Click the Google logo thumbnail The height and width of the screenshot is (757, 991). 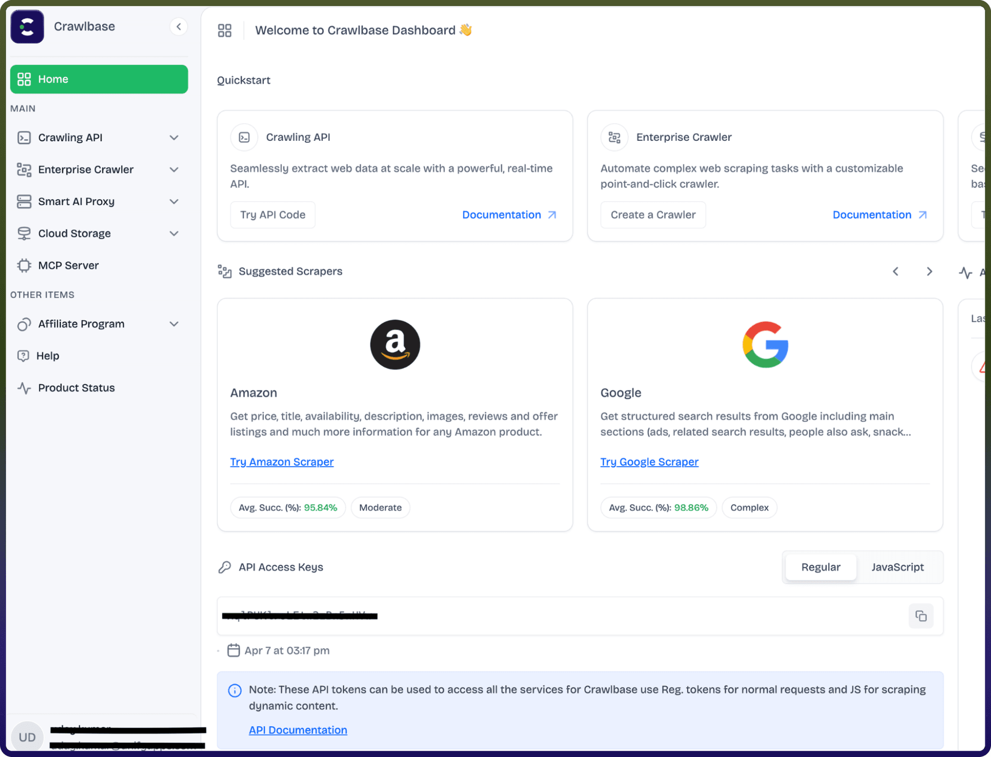(x=765, y=344)
